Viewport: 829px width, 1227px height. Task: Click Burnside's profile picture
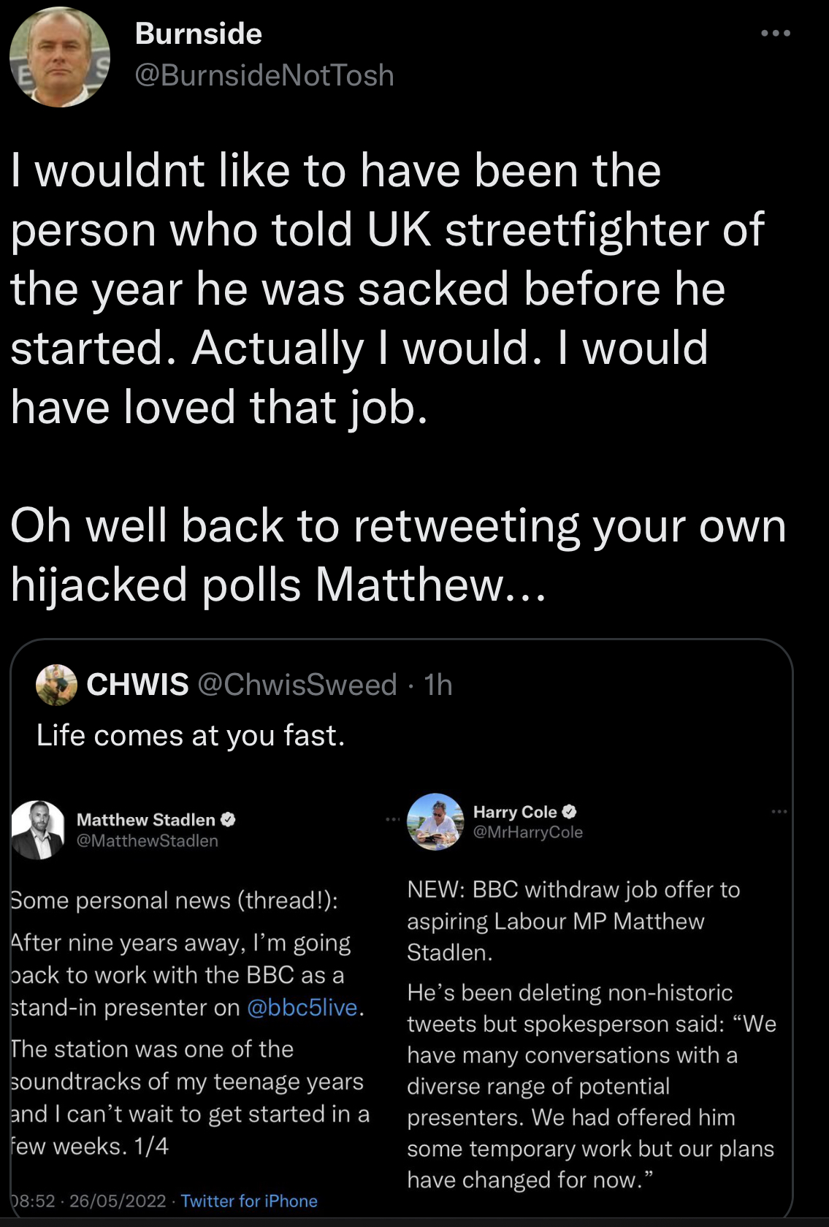coord(59,57)
